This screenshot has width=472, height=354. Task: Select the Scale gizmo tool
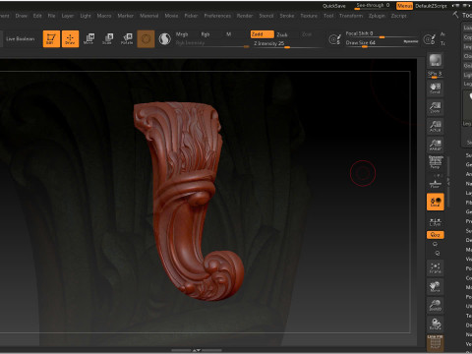(107, 39)
